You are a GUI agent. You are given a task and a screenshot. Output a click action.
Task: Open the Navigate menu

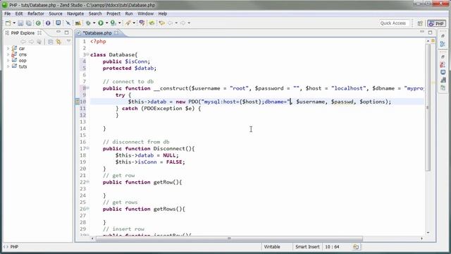[x=75, y=13]
